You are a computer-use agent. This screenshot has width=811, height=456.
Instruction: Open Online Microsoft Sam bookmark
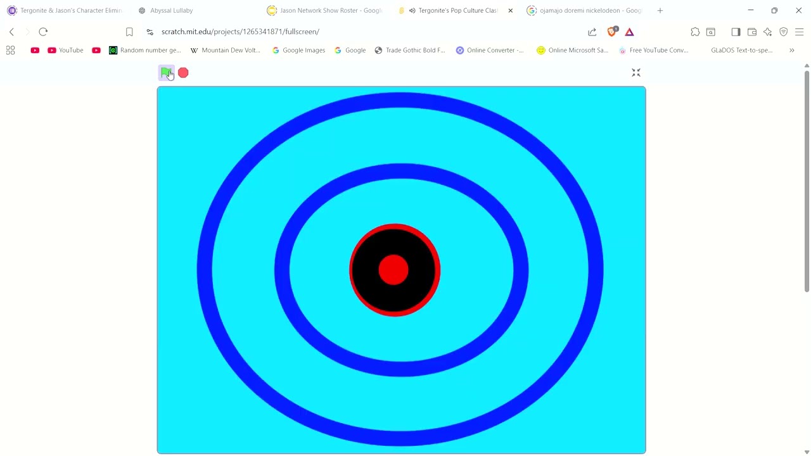click(x=572, y=50)
